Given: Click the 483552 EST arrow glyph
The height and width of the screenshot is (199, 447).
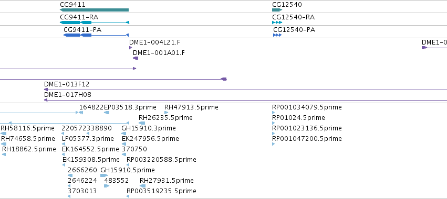Looking at the screenshot, I should click(107, 186).
